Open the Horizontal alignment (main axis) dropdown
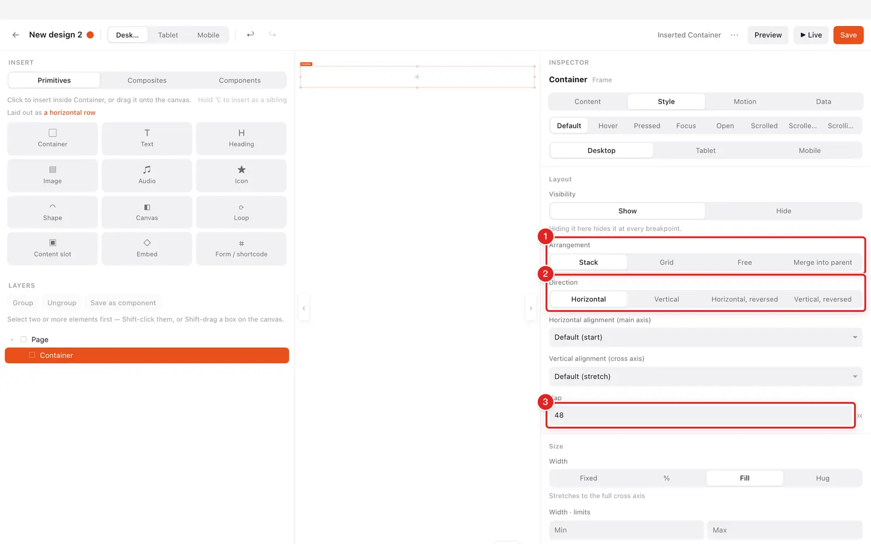This screenshot has height=544, width=871. pos(706,337)
